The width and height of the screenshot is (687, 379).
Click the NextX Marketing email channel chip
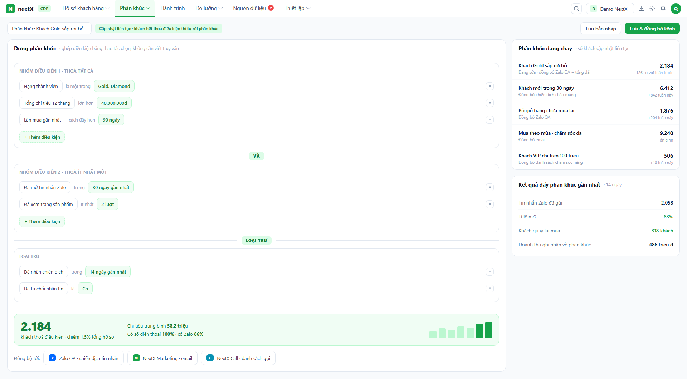coord(162,358)
